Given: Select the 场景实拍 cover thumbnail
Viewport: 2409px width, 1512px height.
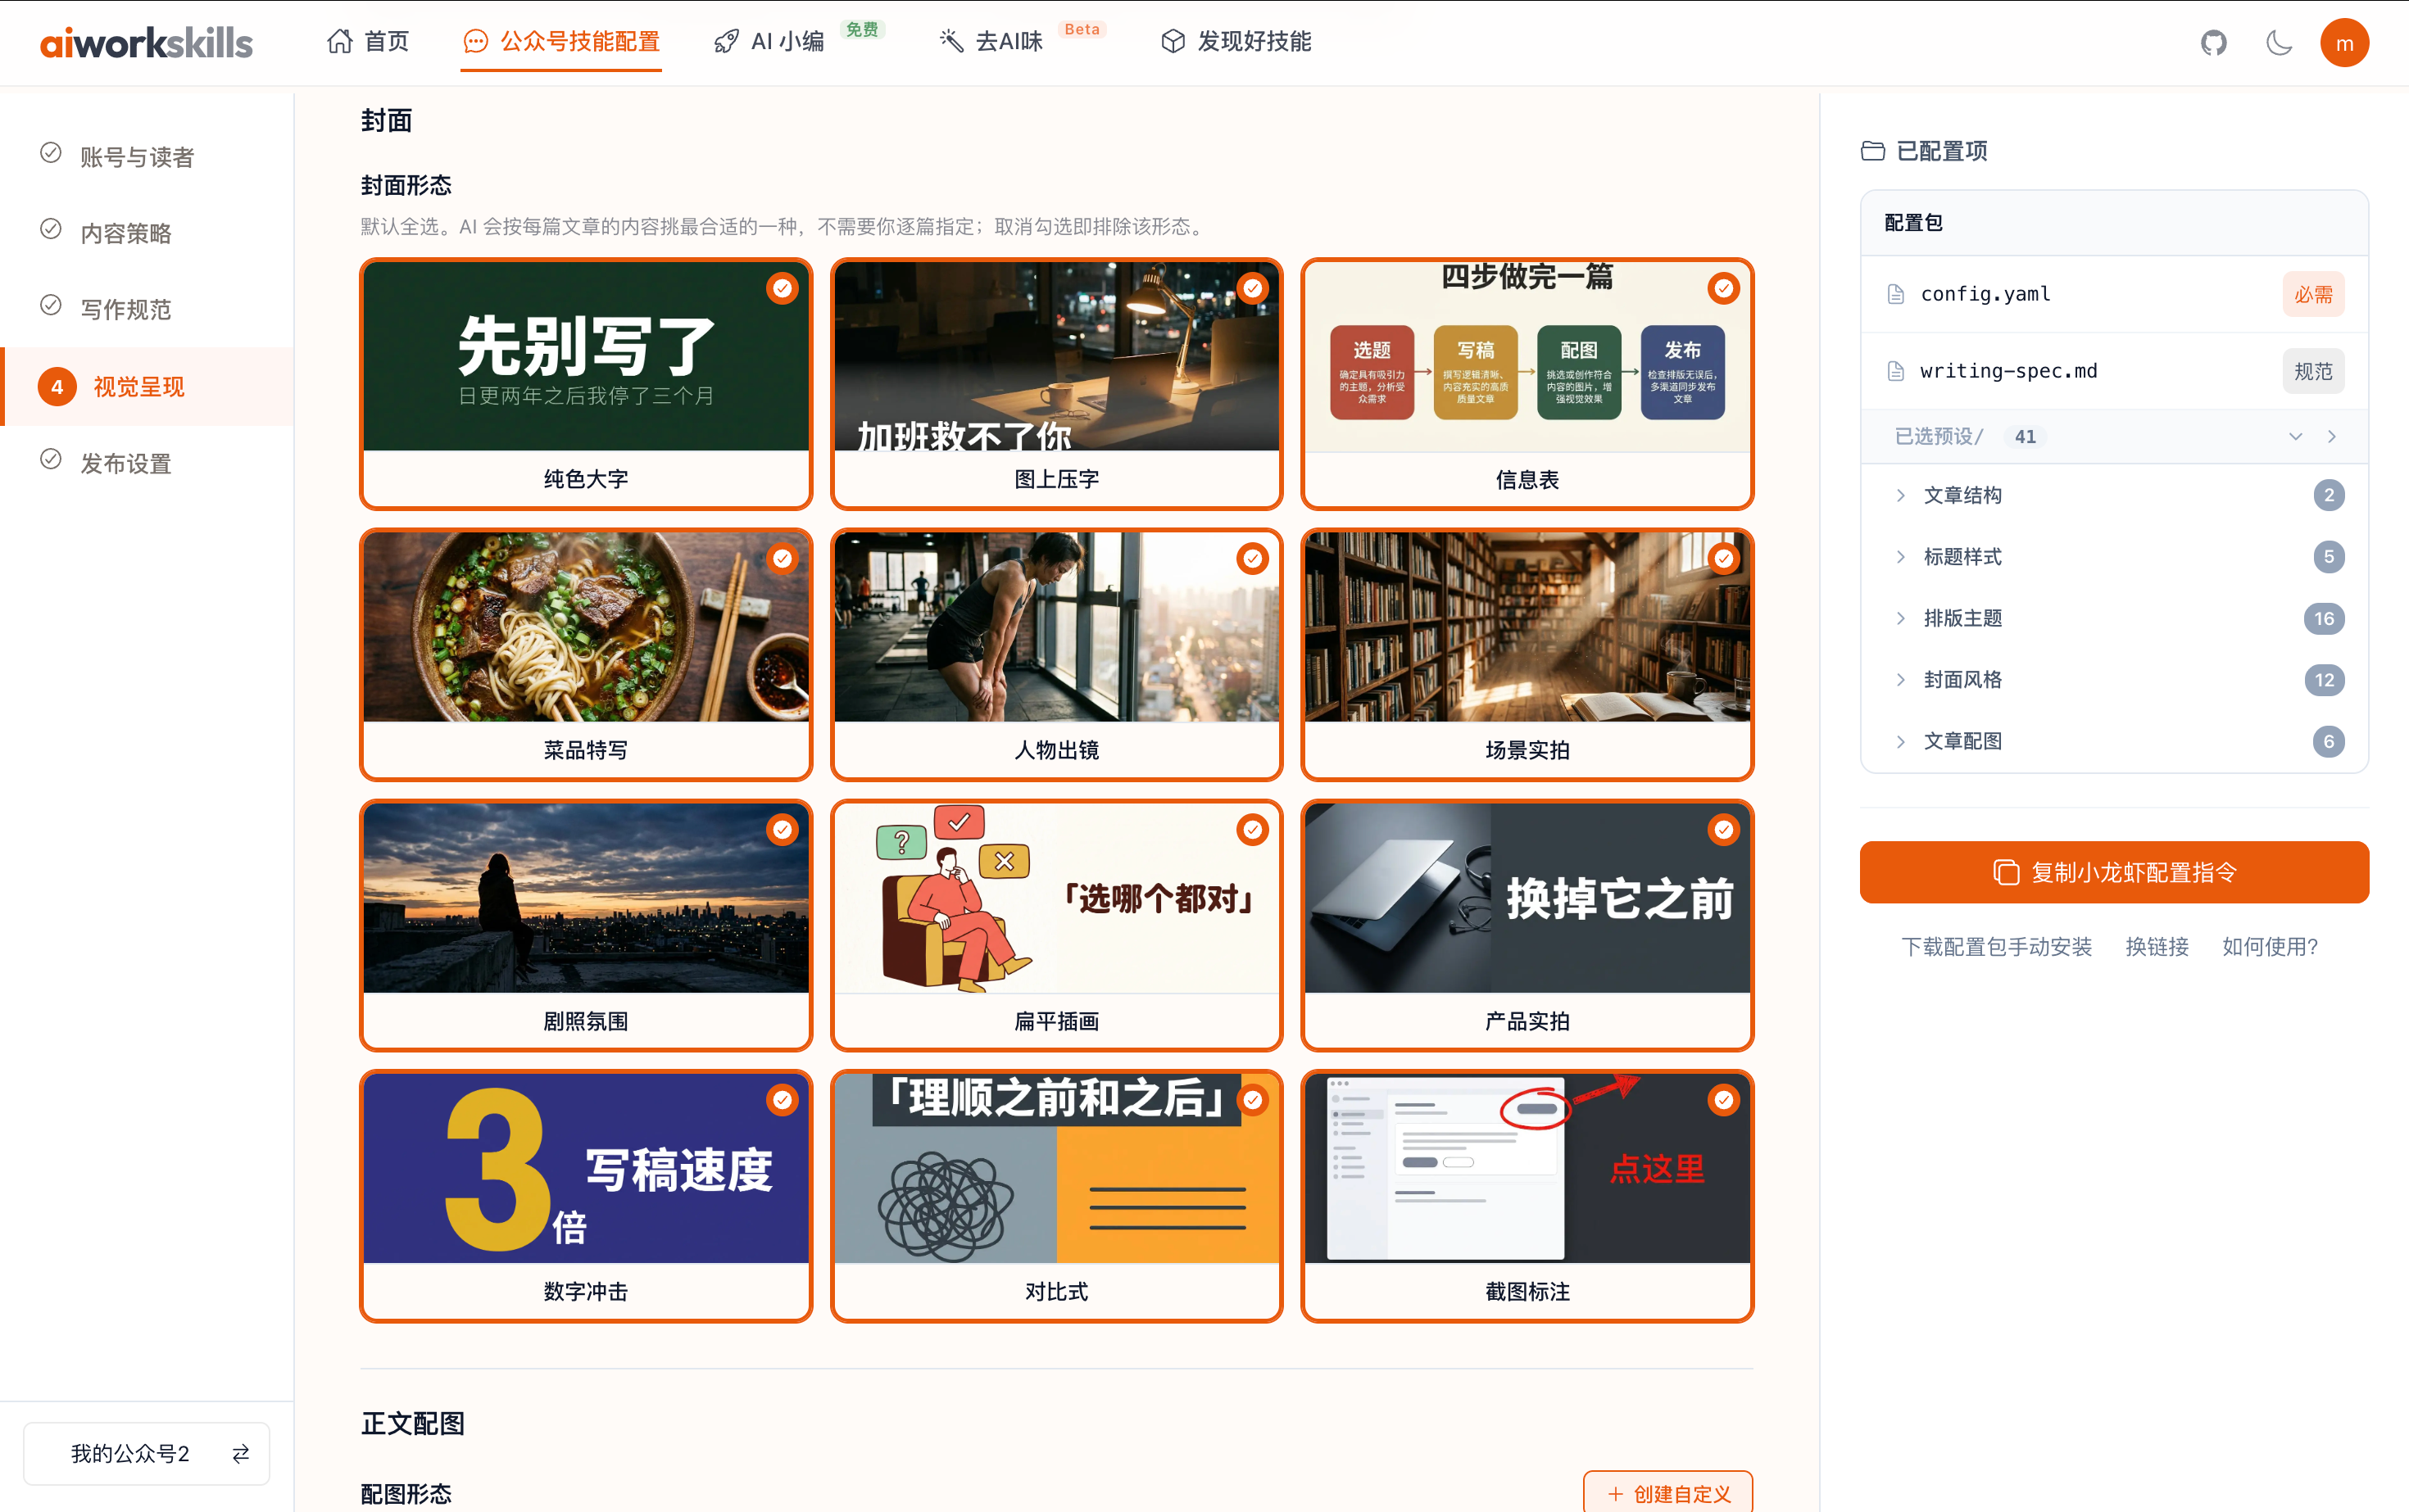Looking at the screenshot, I should 1527,627.
